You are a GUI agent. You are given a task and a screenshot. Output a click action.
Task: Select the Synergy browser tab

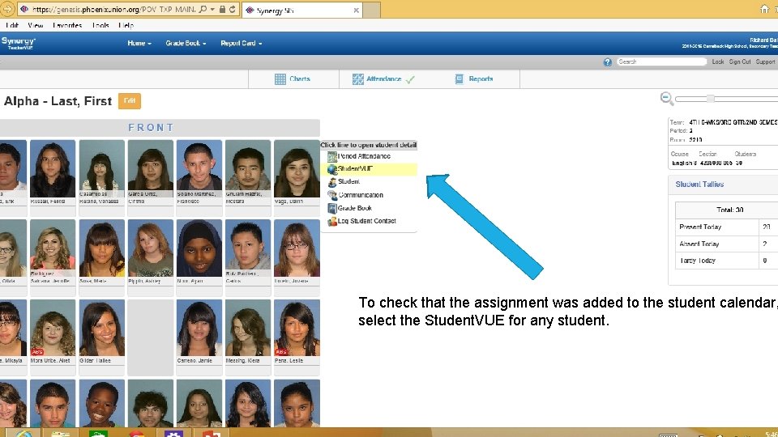(301, 11)
